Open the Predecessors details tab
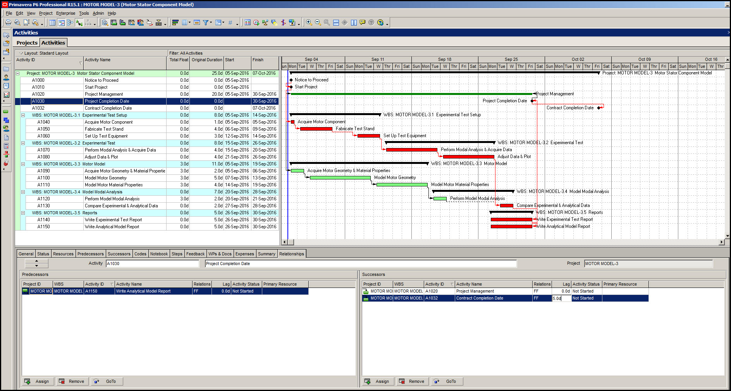Screen dimensions: 731x391 (90, 254)
